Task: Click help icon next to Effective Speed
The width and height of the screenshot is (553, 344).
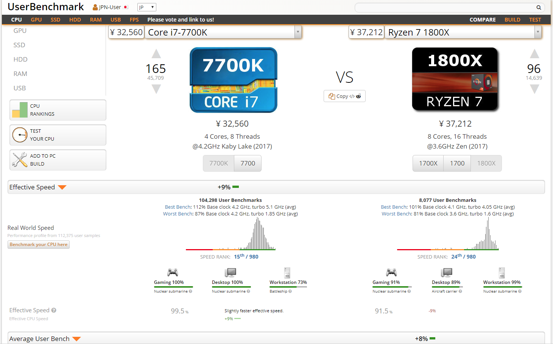Action: click(x=54, y=310)
